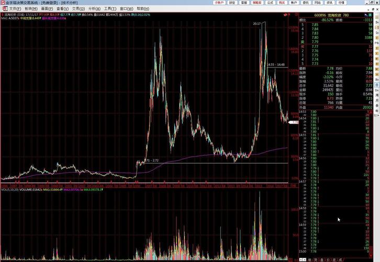Screen dimensions: 380x262
Task: Open the 交易(Q) menu
Action: (79, 9)
